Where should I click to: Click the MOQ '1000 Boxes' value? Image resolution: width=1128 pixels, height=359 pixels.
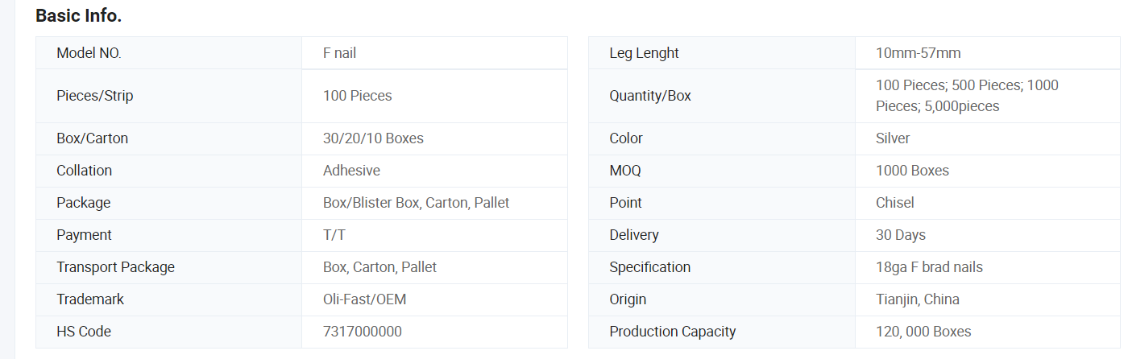click(912, 171)
